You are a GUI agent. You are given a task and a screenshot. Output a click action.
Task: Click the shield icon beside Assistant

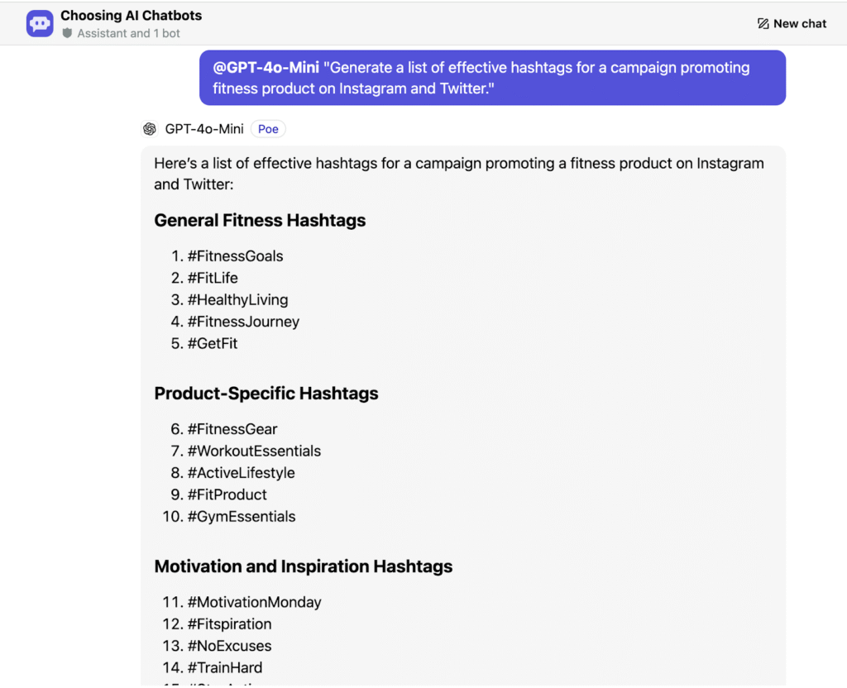[x=67, y=33]
